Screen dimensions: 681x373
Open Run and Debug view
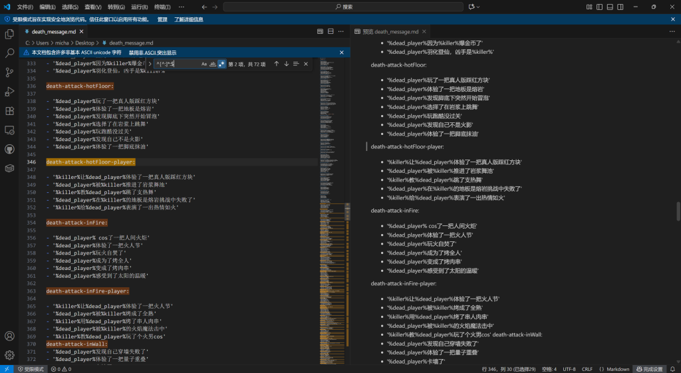coord(9,91)
